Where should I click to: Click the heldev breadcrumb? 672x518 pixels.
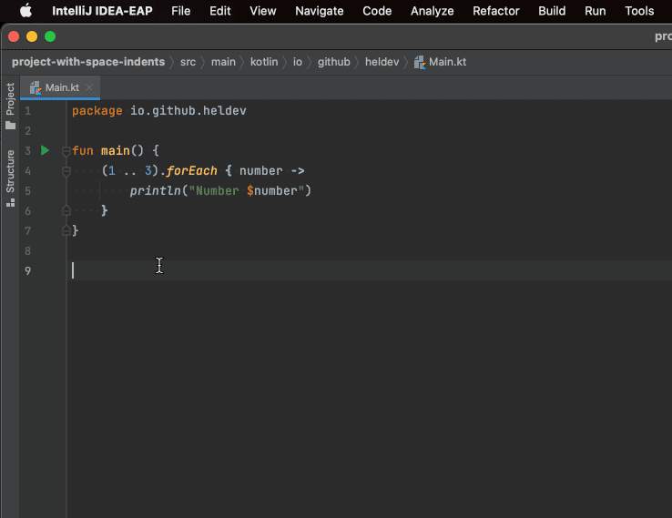click(x=382, y=62)
